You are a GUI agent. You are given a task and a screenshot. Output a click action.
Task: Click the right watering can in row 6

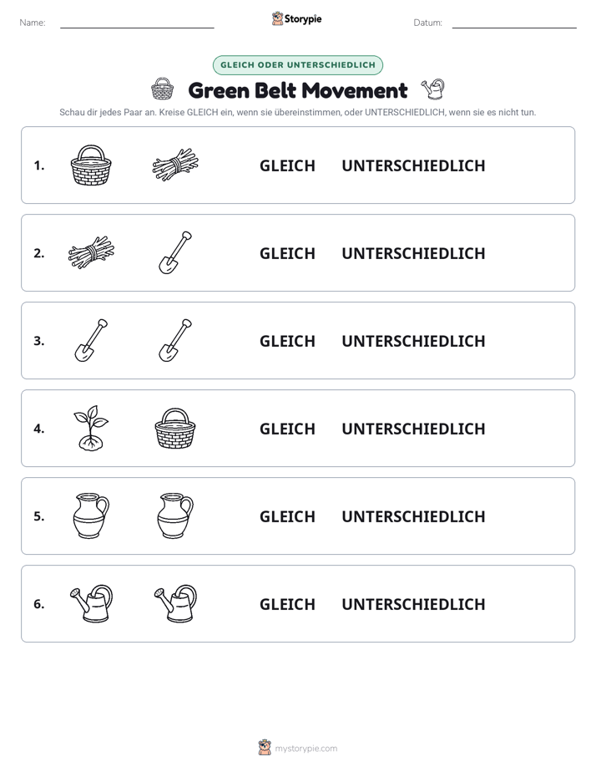(x=175, y=603)
